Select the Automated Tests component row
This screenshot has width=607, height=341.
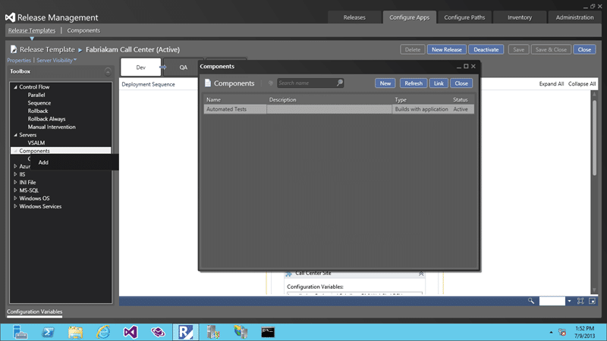338,109
